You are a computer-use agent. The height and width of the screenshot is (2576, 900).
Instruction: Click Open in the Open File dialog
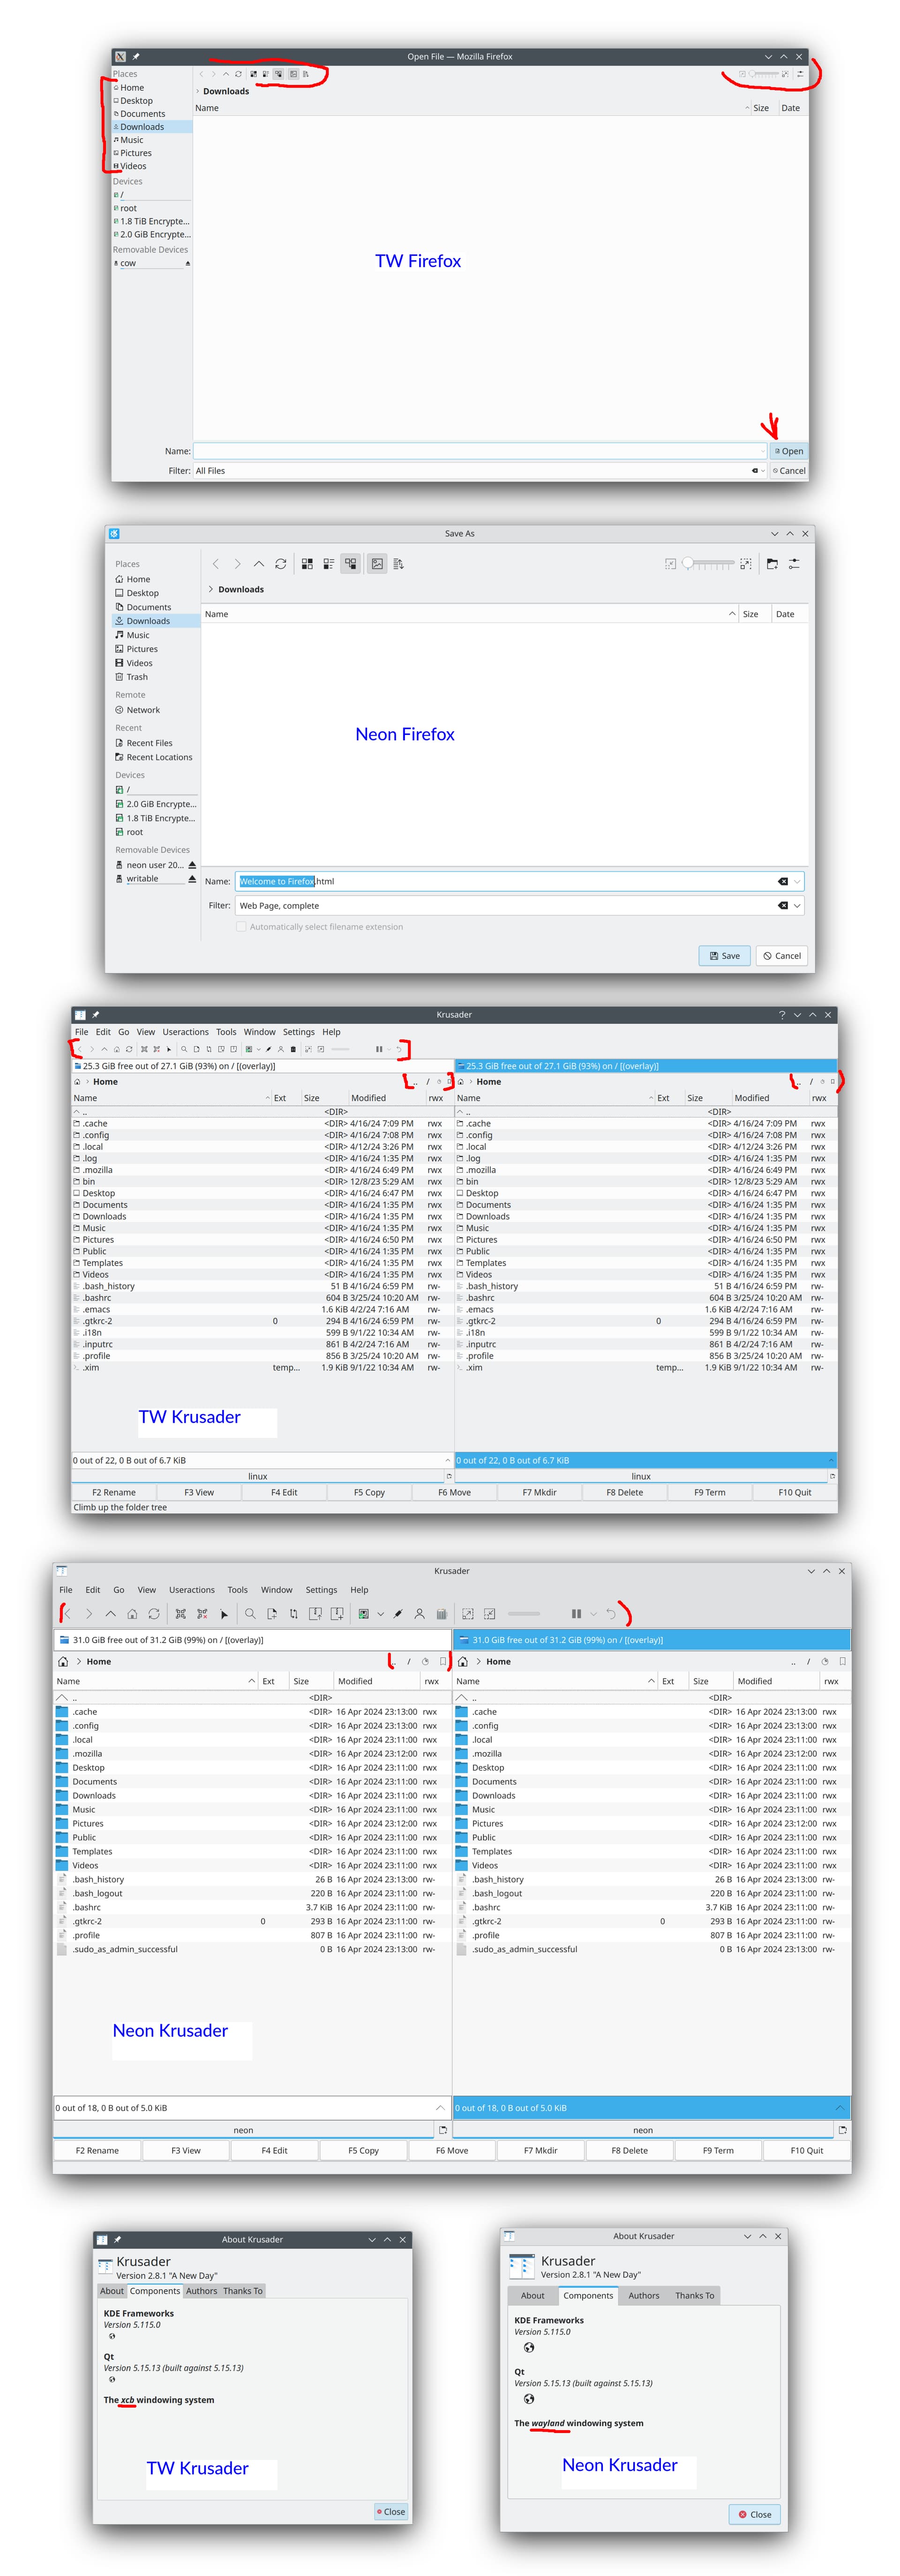(x=788, y=451)
